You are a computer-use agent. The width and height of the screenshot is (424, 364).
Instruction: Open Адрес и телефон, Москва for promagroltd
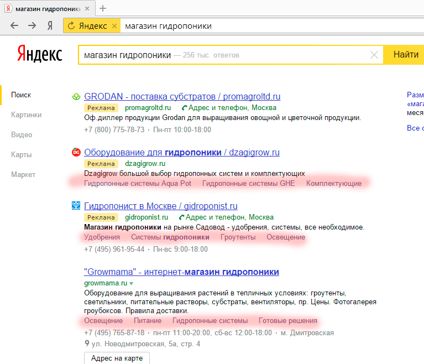[x=232, y=108]
